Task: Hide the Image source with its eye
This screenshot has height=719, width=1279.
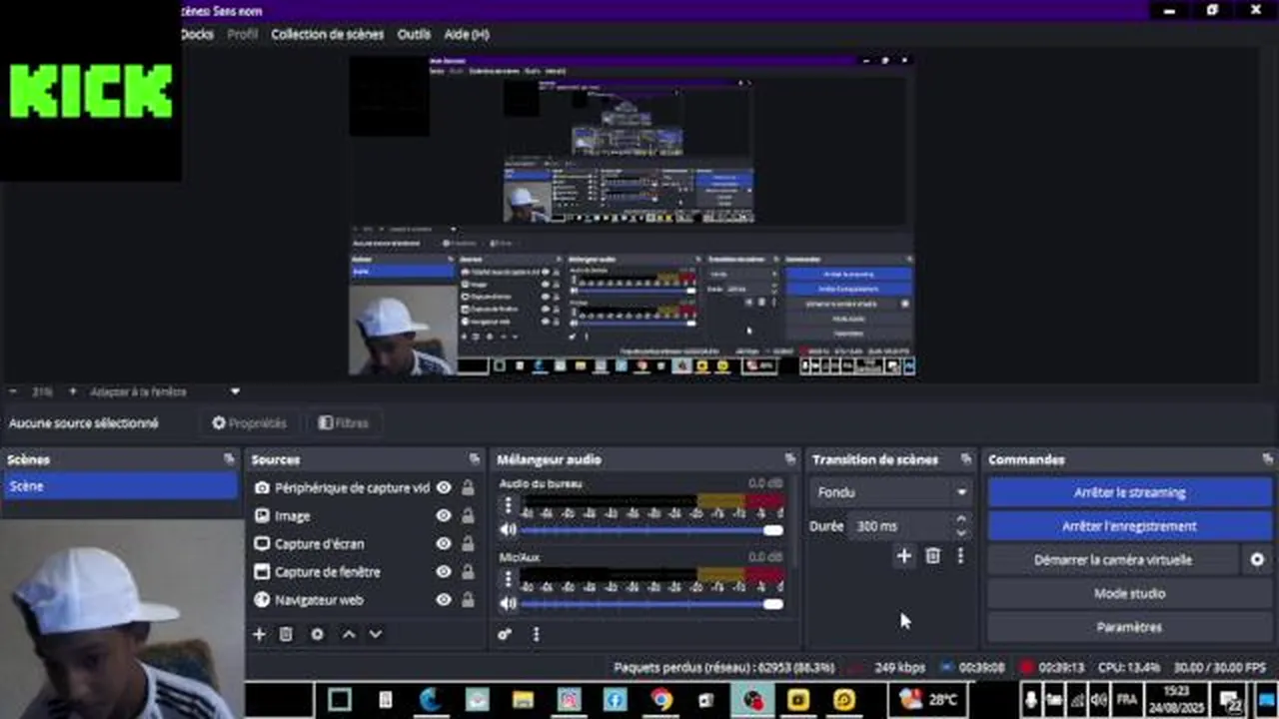Action: pyautogui.click(x=444, y=516)
